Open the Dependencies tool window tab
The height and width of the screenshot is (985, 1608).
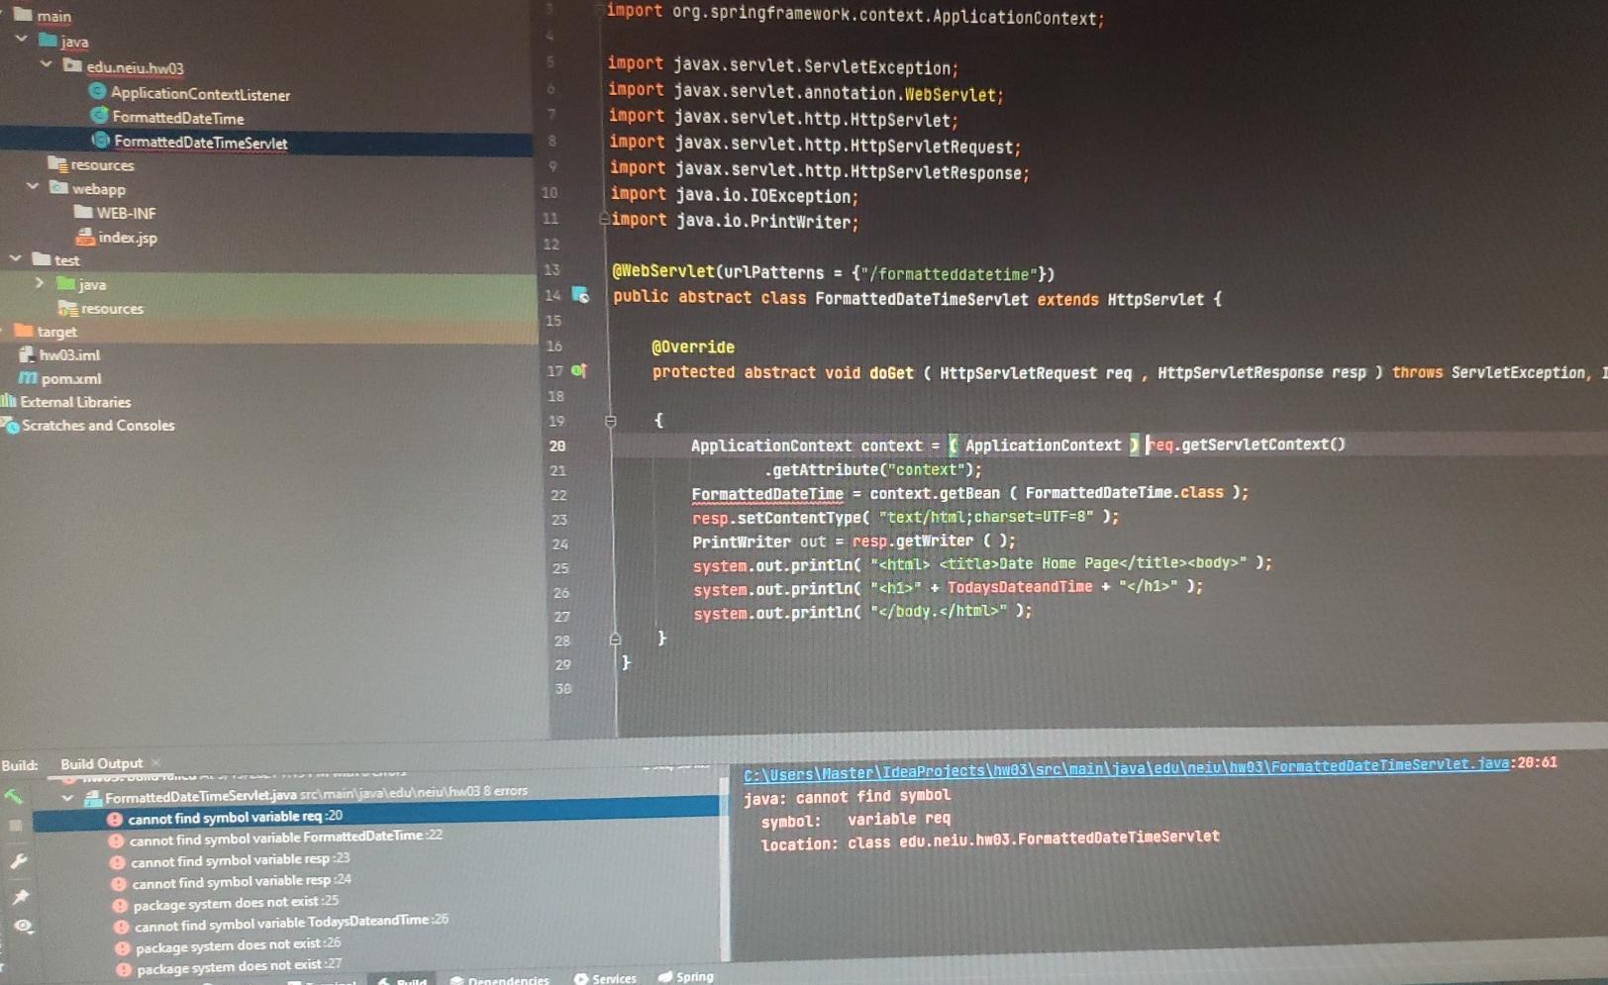pyautogui.click(x=499, y=980)
